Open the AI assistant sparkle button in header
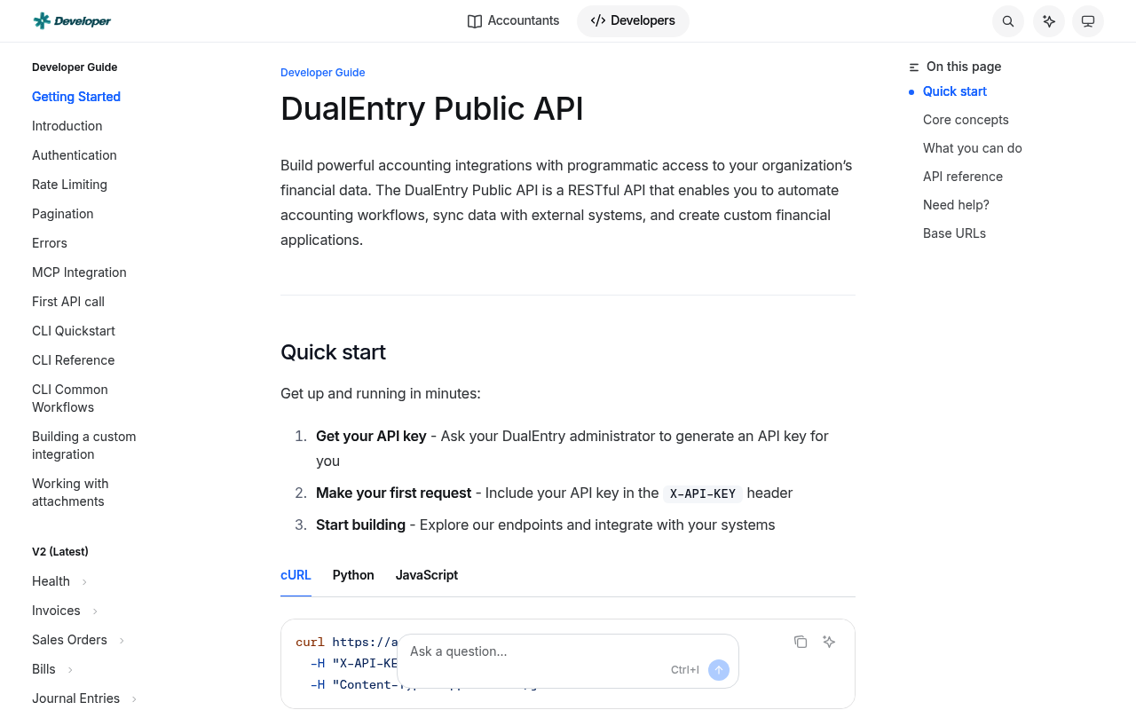The width and height of the screenshot is (1136, 710). [1049, 21]
